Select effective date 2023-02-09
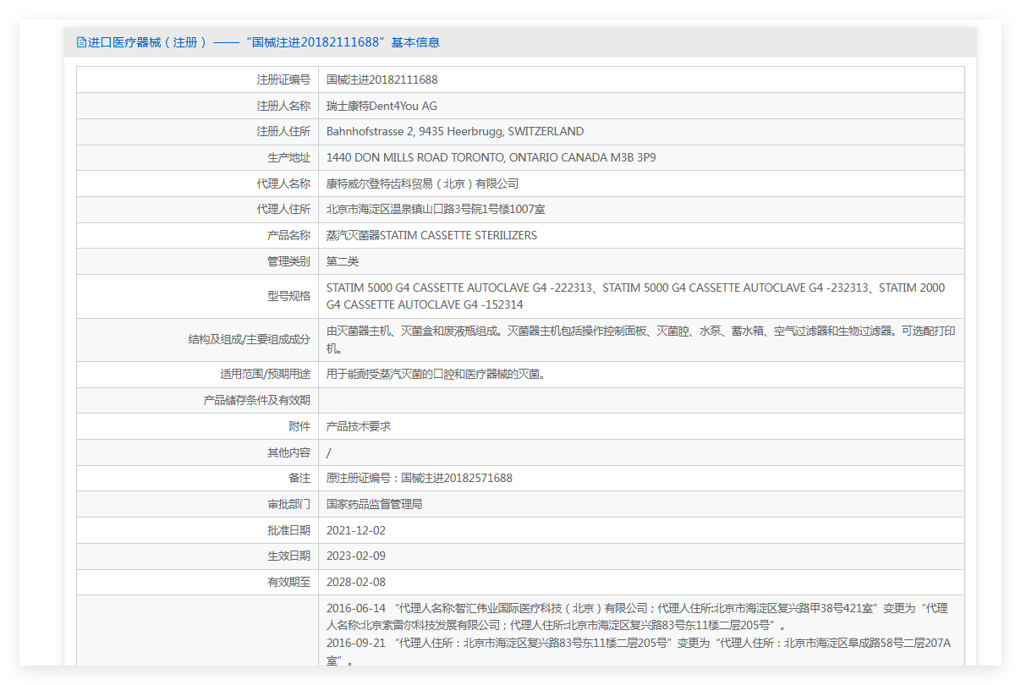This screenshot has height=685, width=1021. [x=355, y=556]
